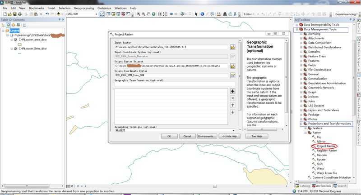361x195 pixels.
Task: Open a map document via Open icon
Action: click(9, 14)
